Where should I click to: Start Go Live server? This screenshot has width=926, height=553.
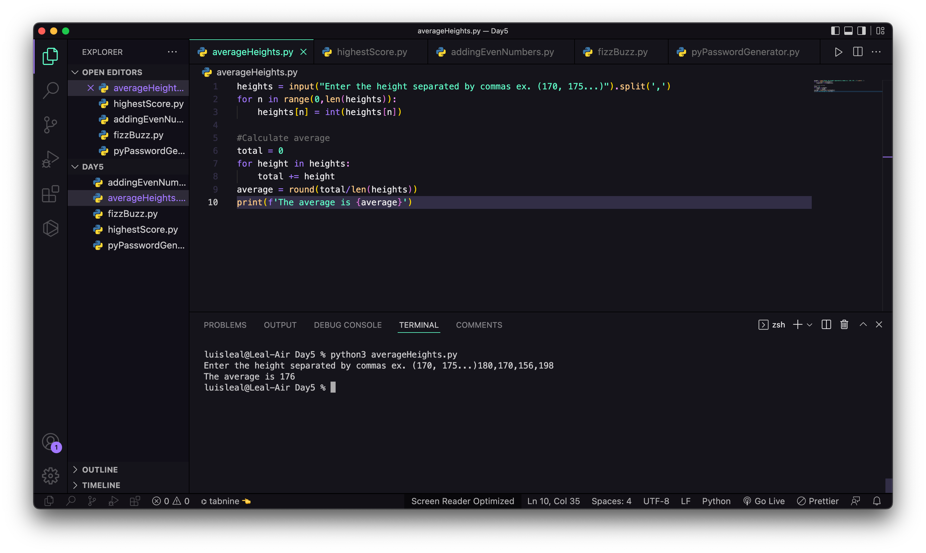pos(764,501)
